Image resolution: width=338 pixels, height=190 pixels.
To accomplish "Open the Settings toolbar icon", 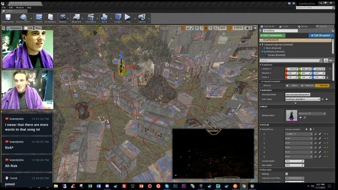I will pos(63,18).
